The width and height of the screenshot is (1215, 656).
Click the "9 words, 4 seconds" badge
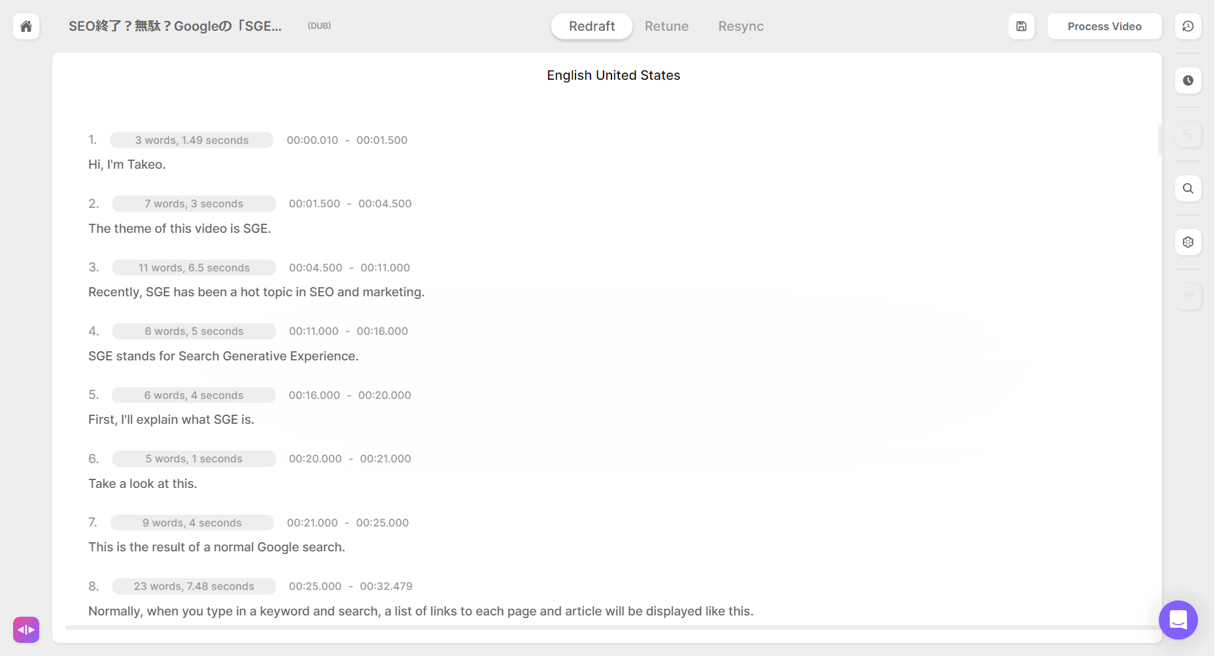point(192,523)
